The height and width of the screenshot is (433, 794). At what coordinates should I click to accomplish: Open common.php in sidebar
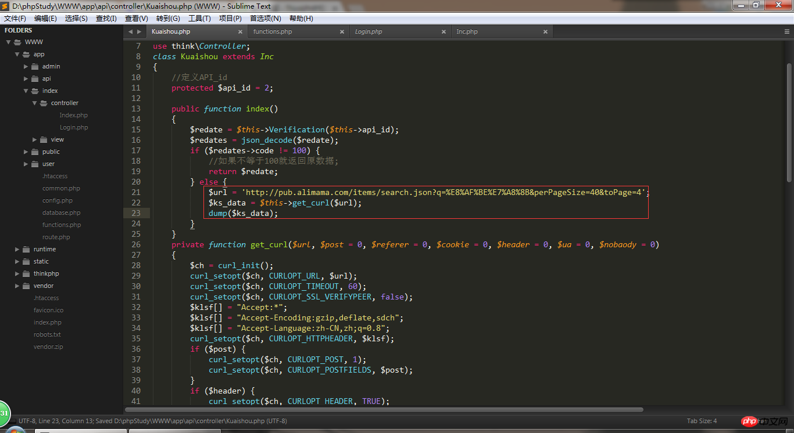click(61, 189)
